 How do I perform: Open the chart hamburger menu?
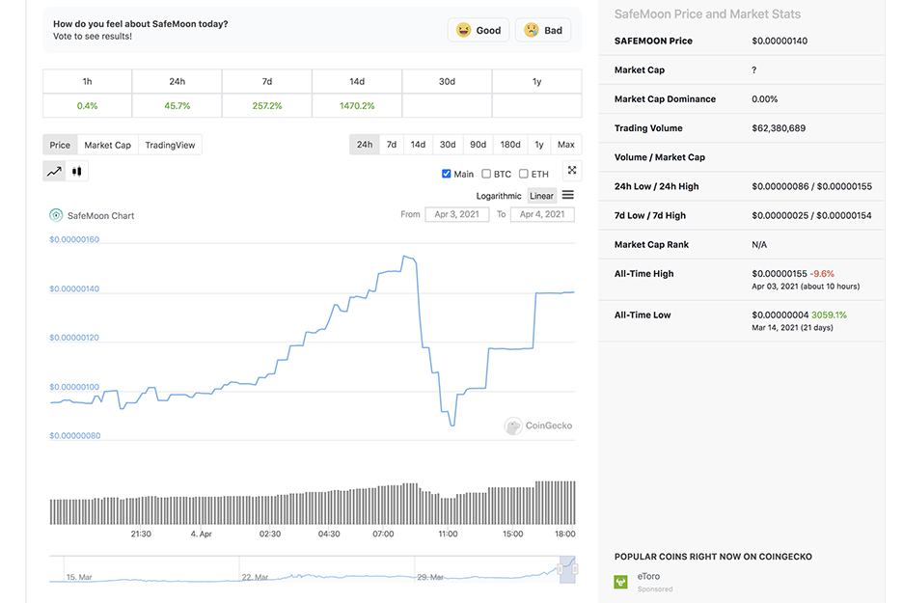[568, 195]
